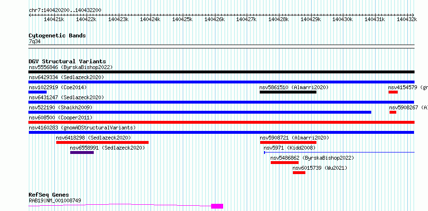The height and width of the screenshot is (211, 428).
Task: Open the nsv6015739 (Wu2021) label
Action: [320, 168]
